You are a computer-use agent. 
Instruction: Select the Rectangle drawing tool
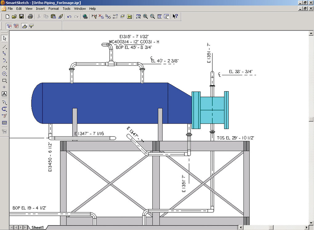point(4,80)
